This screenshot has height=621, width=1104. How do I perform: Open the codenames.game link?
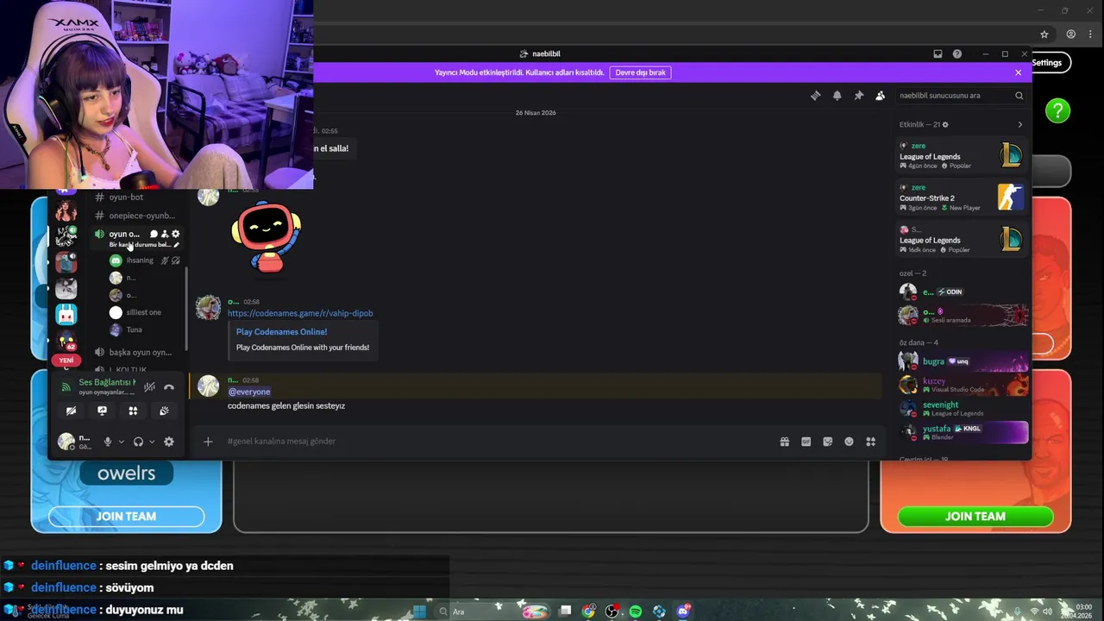300,313
